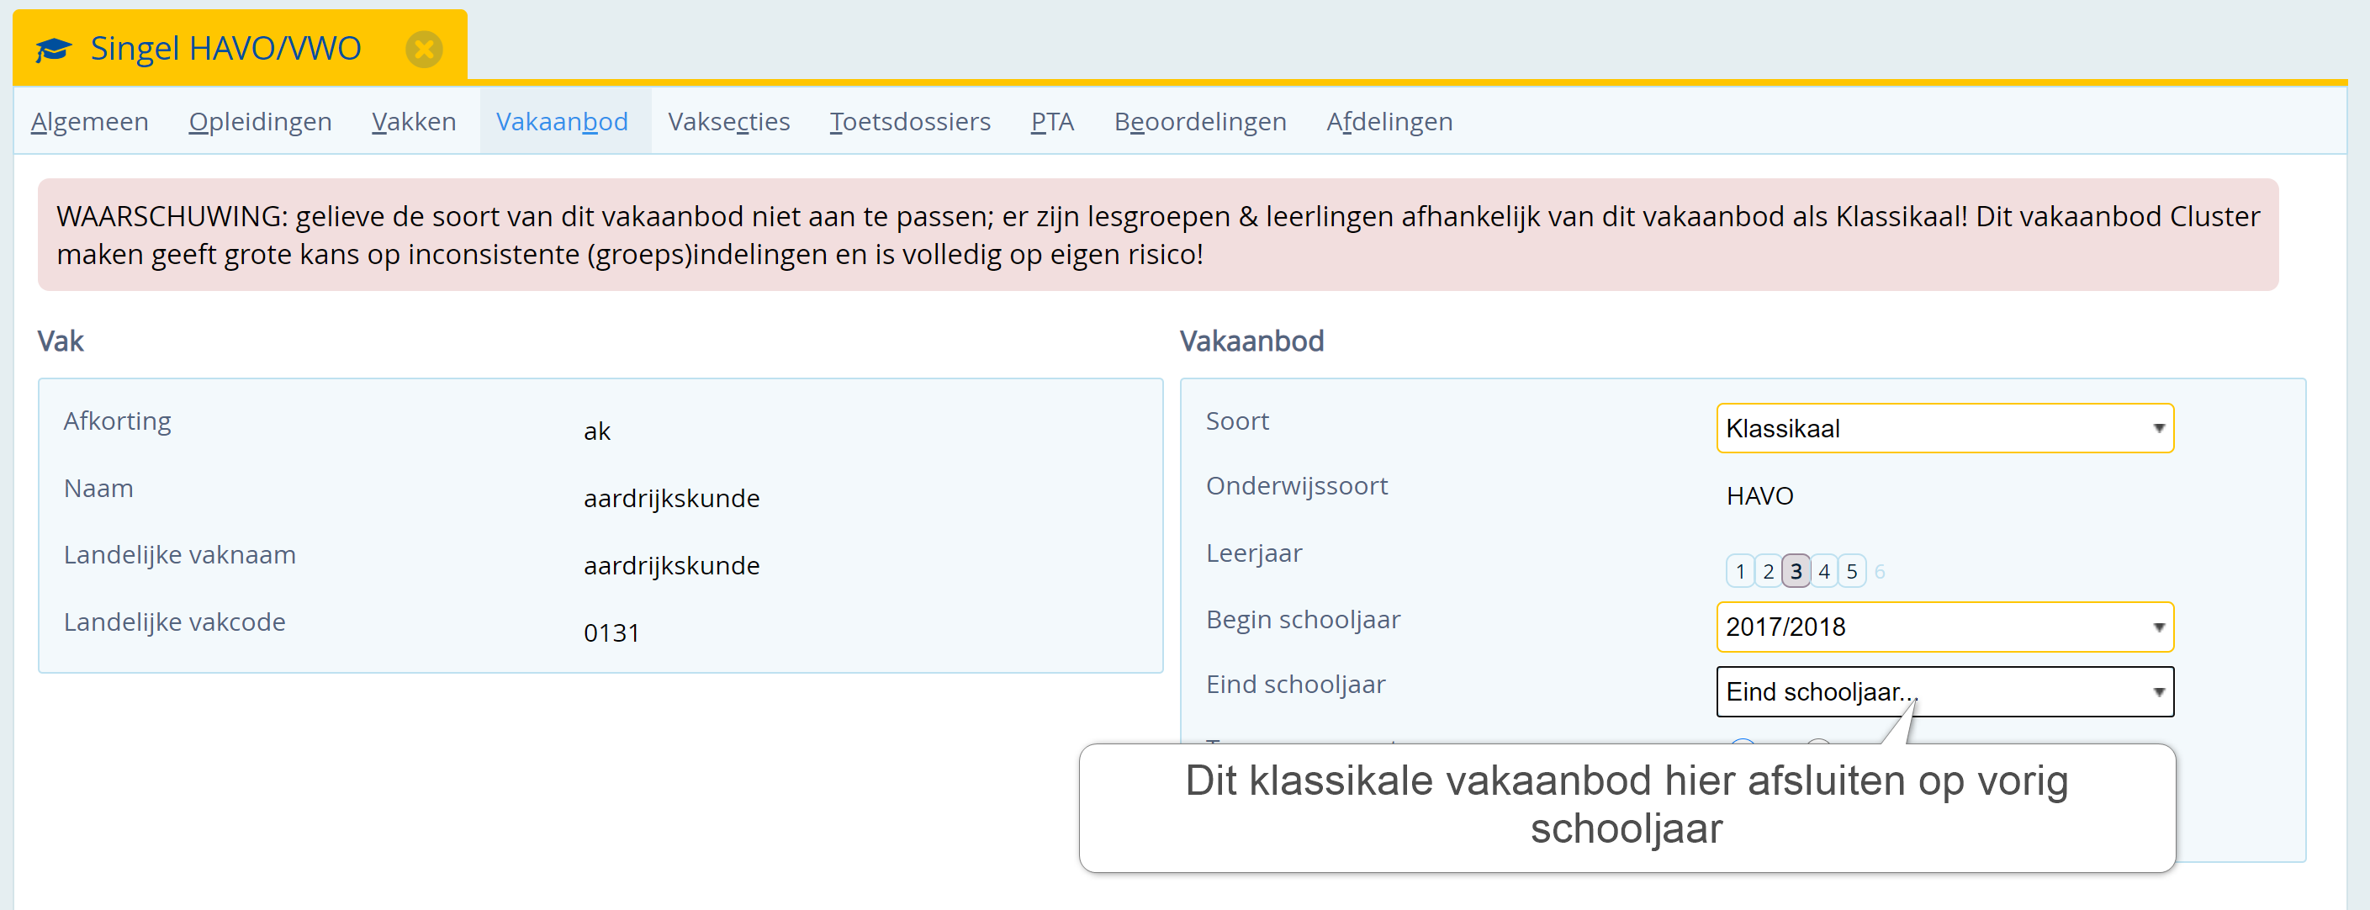Viewport: 2370px width, 910px height.
Task: Click the graduation cap icon on tab
Action: click(x=53, y=50)
